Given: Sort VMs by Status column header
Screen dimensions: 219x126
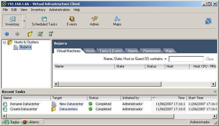Looking at the screenshot, I should [155, 66].
